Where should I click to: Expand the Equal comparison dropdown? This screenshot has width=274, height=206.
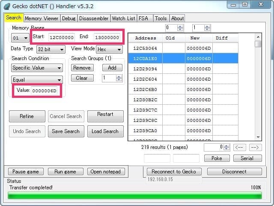point(37,80)
